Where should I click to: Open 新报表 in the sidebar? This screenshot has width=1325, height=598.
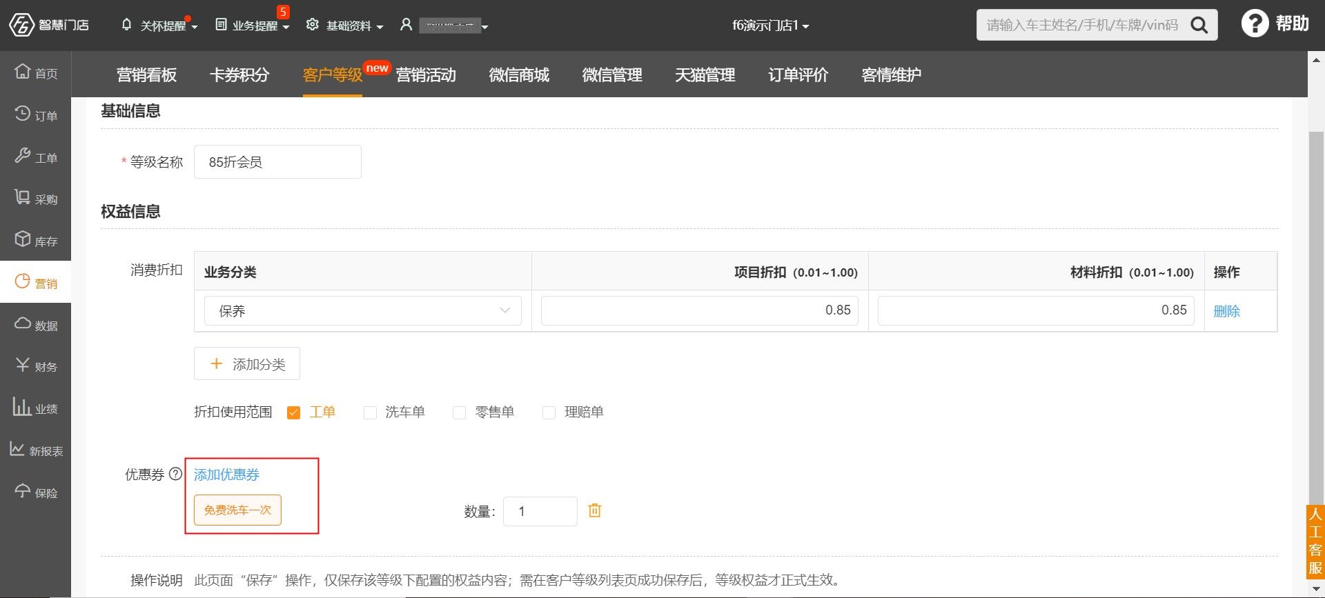(x=36, y=450)
